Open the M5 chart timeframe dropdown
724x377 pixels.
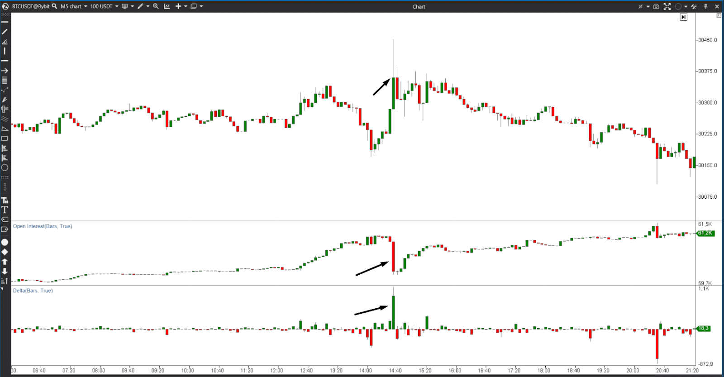coord(74,6)
